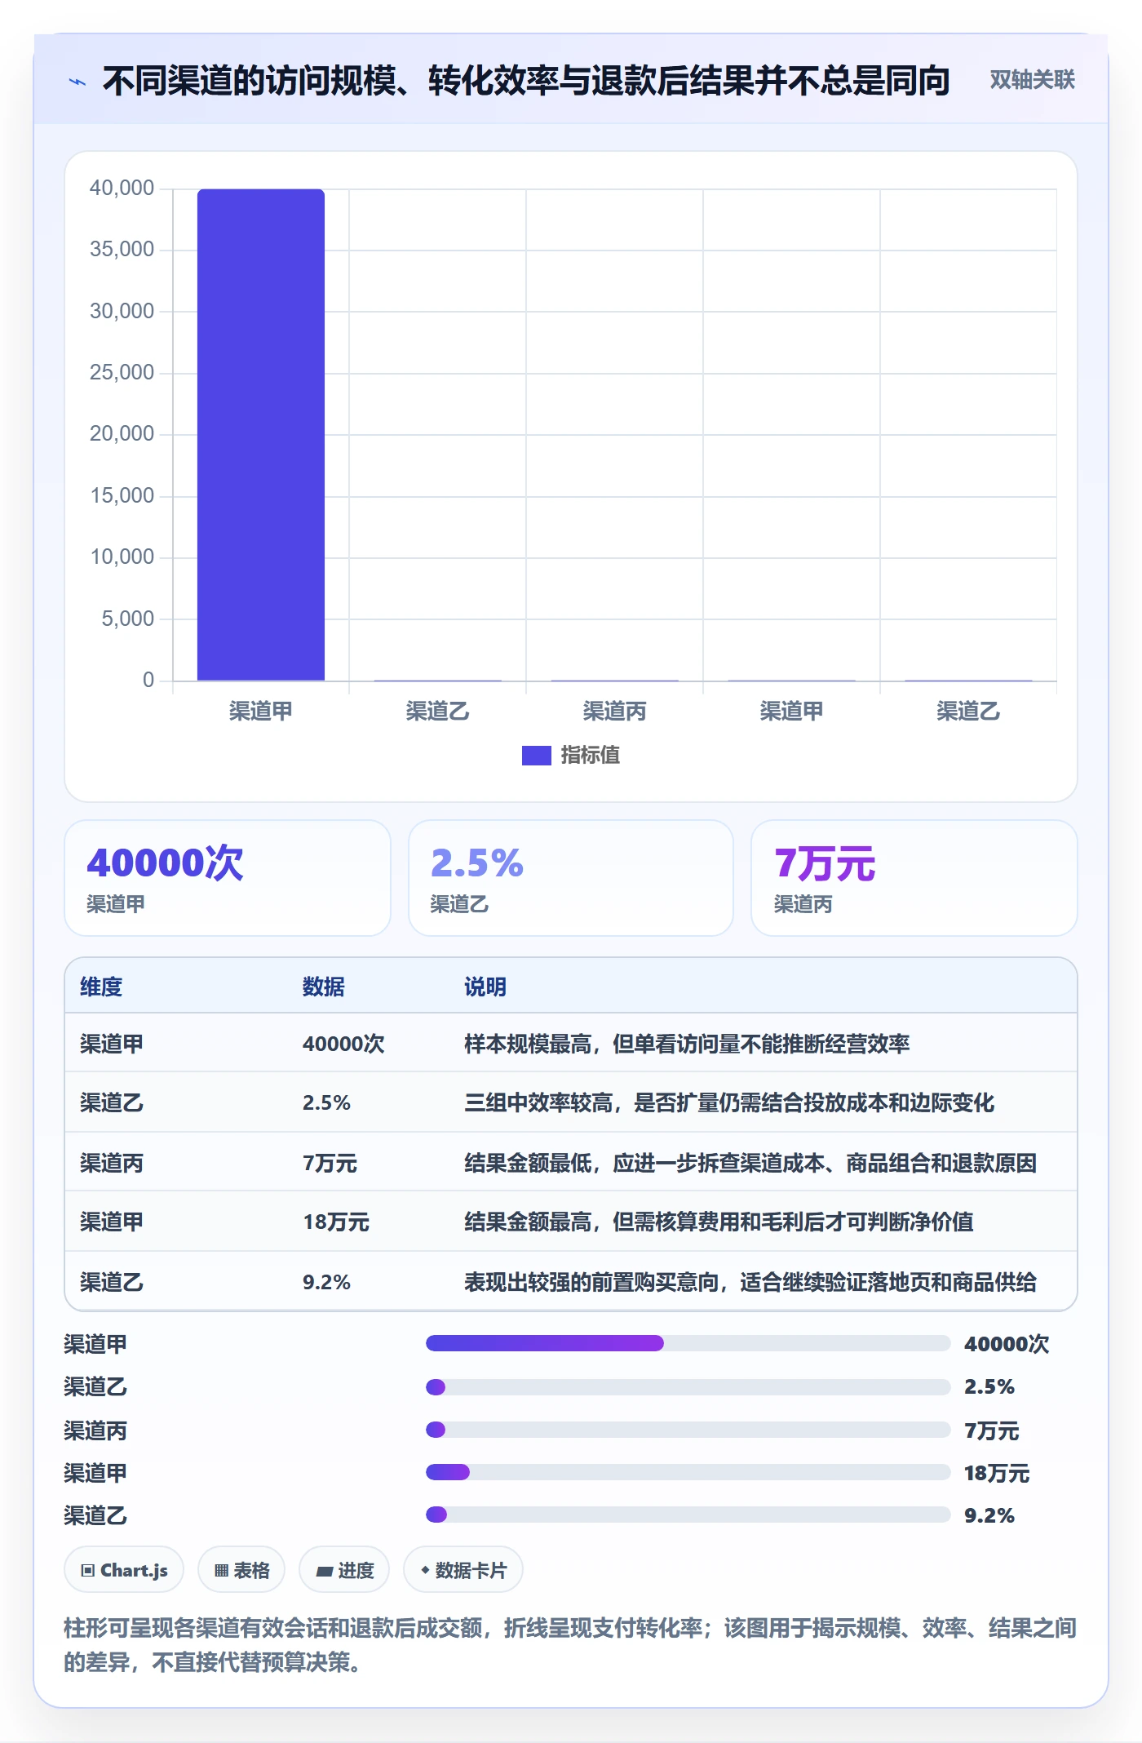
Task: Click the chart title heading text
Action: point(526,80)
